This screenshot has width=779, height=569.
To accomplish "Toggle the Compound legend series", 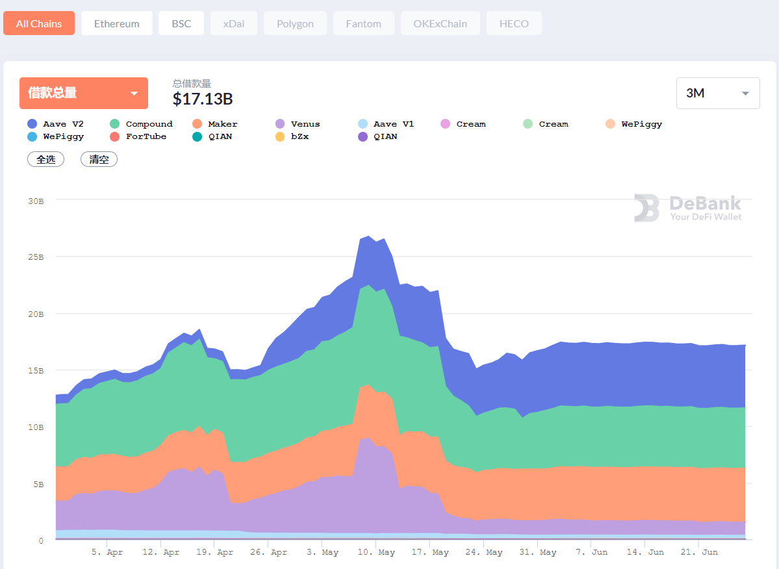I will 142,123.
